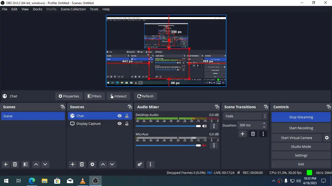Viewport: 332px width, 186px height.
Task: Move source down in the Sources panel
Action: pos(112,164)
